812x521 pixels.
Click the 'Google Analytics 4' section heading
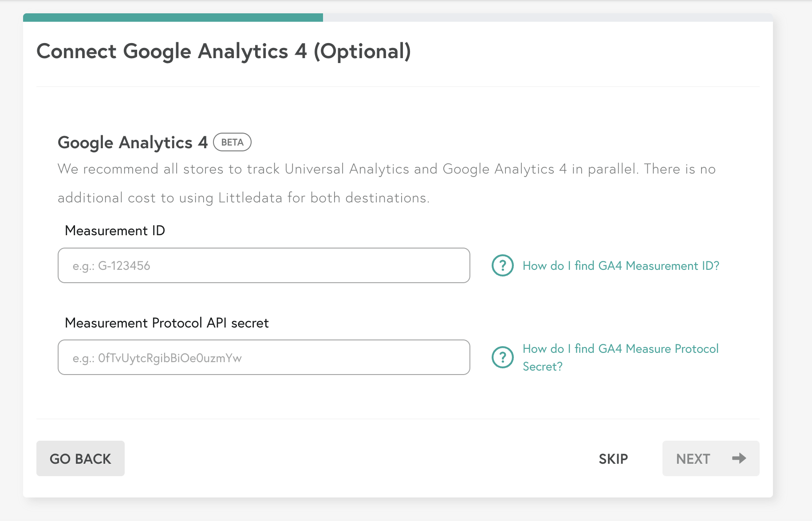point(133,142)
